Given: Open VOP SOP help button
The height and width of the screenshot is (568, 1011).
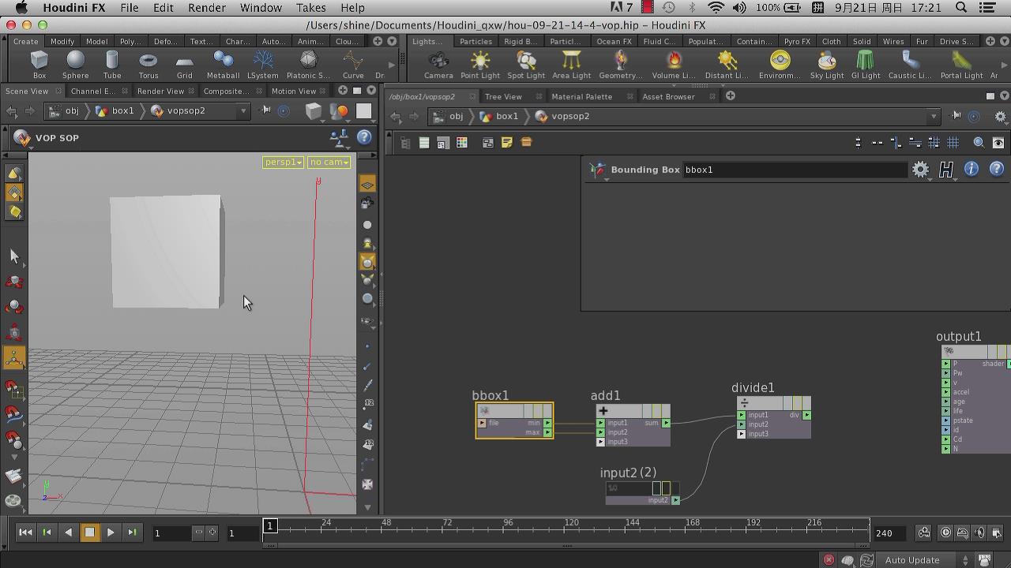Looking at the screenshot, I should click(364, 137).
